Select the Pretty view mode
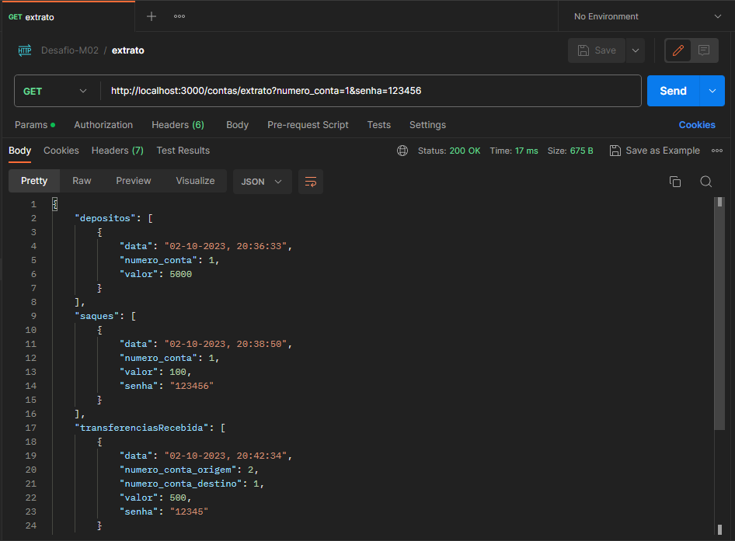 (34, 181)
